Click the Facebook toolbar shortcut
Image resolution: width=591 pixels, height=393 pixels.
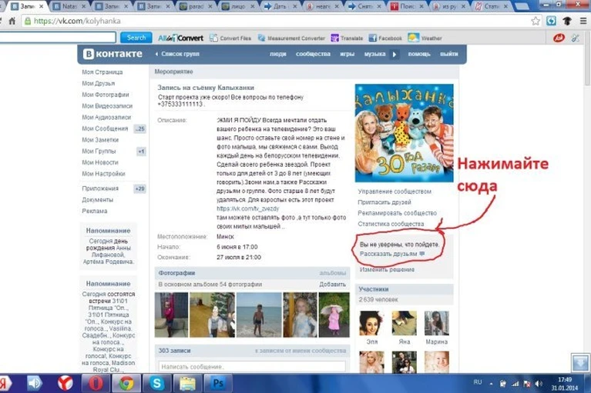(x=385, y=38)
